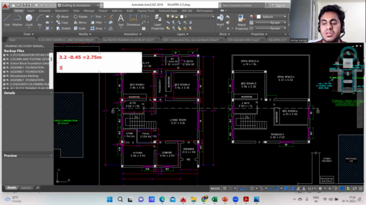Image resolution: width=366 pixels, height=205 pixels.
Task: Select the Line draw tool
Action: click(x=7, y=20)
